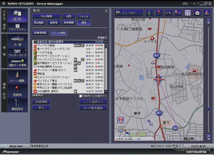Click the 詳細 detail zoom button
Image resolution: width=214 pixels, height=155 pixels.
208,137
